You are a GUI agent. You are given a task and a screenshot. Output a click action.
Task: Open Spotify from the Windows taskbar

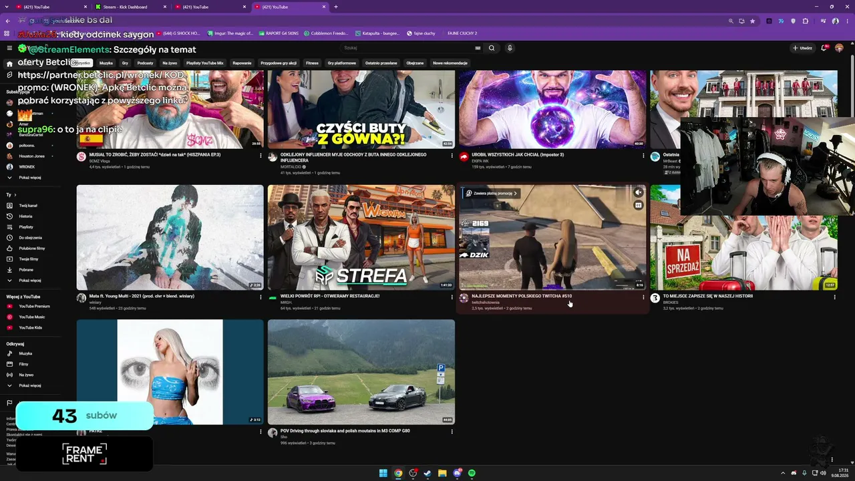pos(472,473)
